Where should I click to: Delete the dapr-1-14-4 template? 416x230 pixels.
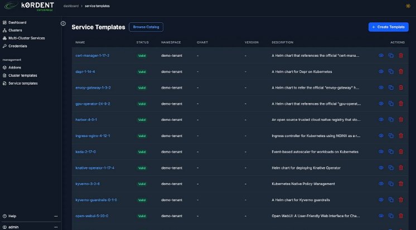[401, 71]
